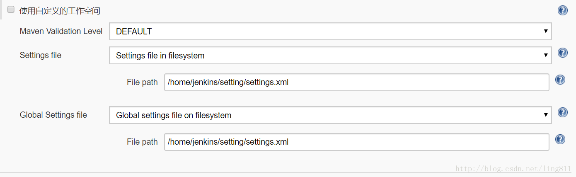Click the Maven Validation Level label
Screen dimensions: 576x177
(61, 31)
